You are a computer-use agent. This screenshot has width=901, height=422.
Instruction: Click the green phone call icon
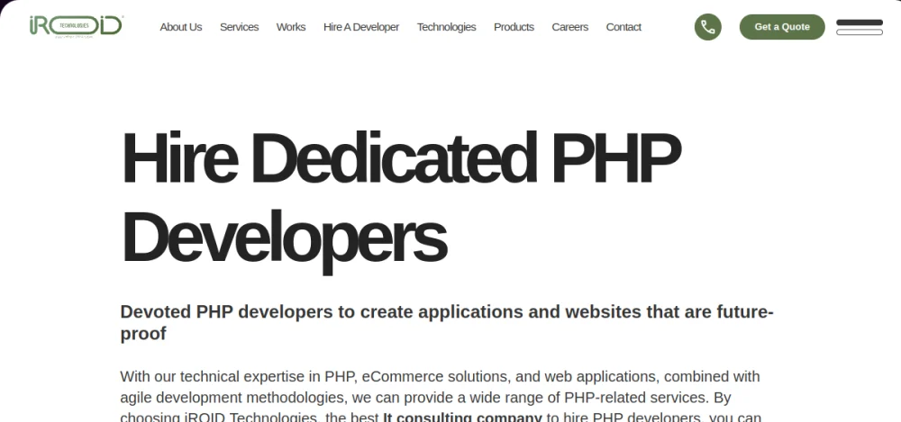pos(707,27)
